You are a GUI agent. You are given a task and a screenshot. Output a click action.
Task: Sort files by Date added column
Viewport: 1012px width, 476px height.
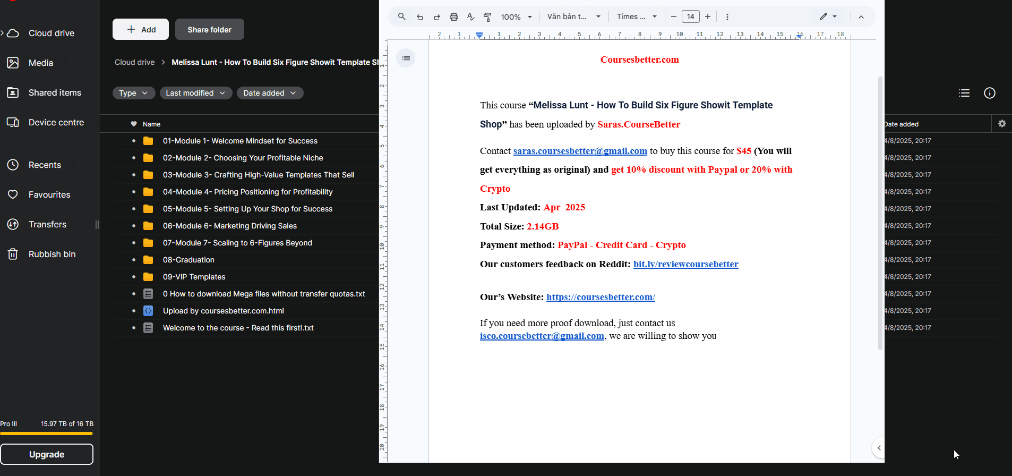click(902, 124)
